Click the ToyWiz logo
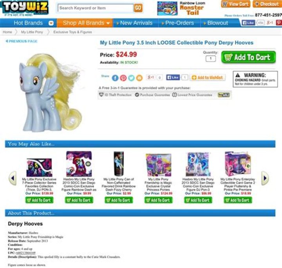This screenshot has height=268, width=282. coord(24,8)
